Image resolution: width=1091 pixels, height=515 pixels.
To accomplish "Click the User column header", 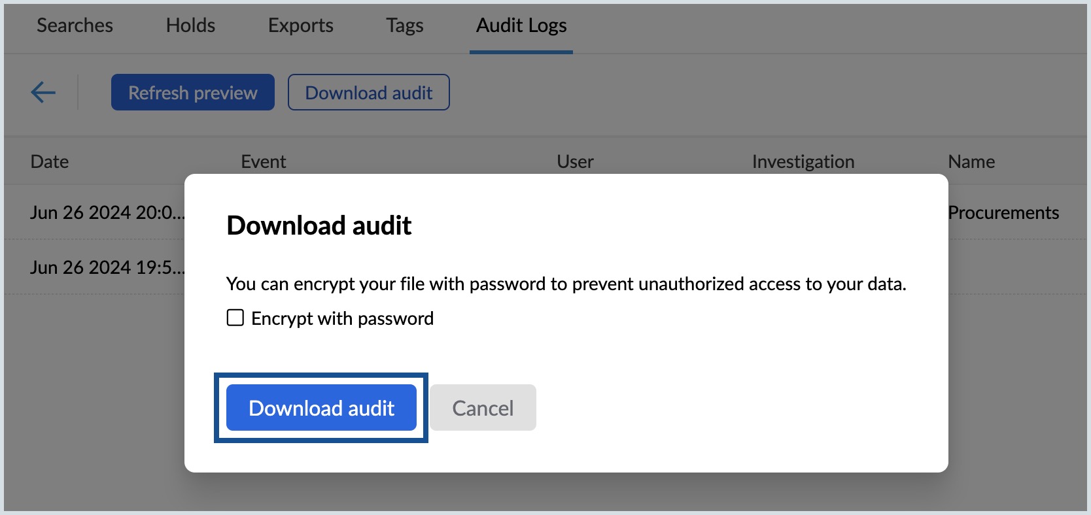I will coord(576,161).
